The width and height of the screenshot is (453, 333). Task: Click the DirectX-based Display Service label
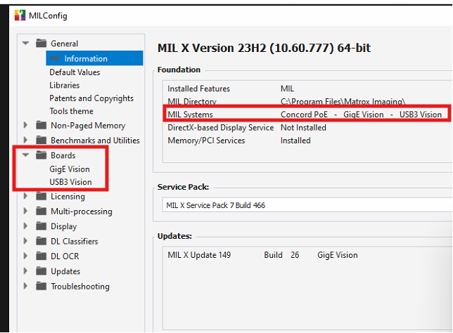click(221, 128)
